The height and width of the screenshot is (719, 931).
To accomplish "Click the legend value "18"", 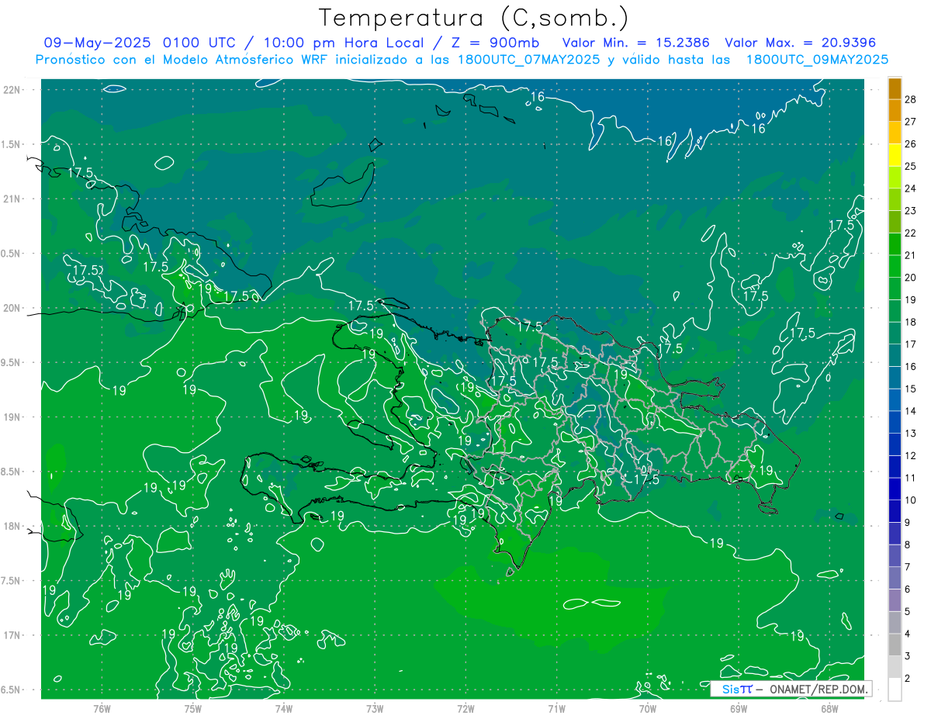I will [911, 322].
